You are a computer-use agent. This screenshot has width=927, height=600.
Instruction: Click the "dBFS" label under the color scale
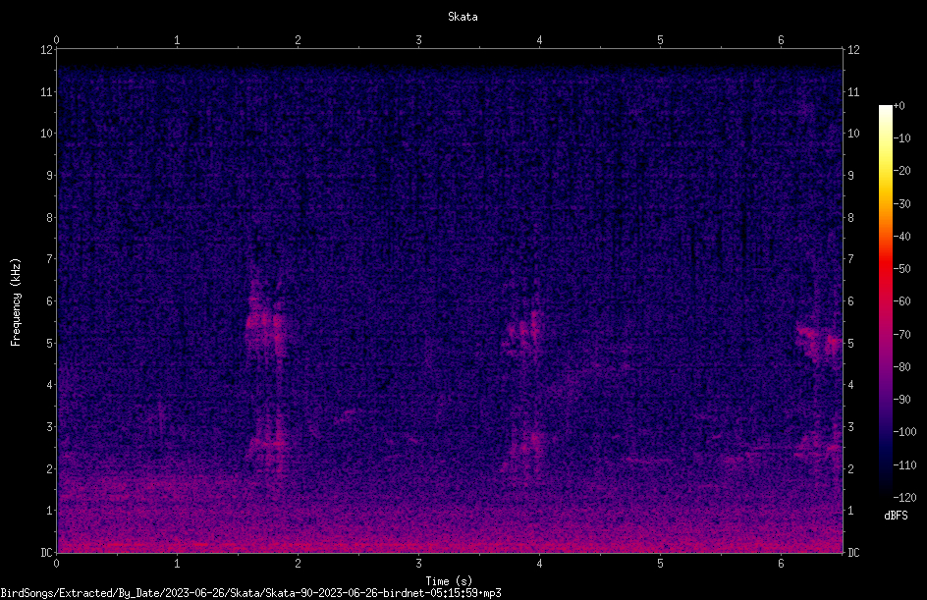896,516
